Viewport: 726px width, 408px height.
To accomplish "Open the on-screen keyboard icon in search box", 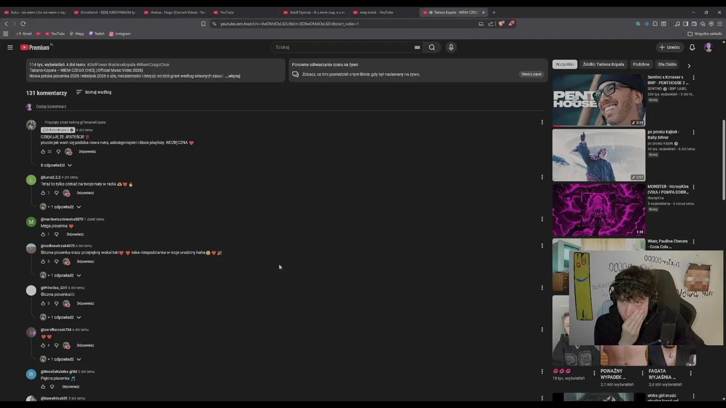I will (417, 47).
